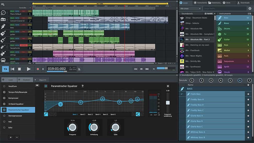Click the Frequenz knob

pyautogui.click(x=72, y=127)
